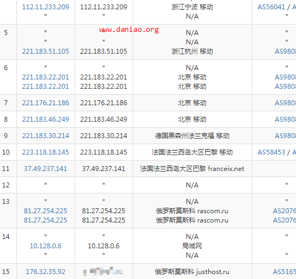Click the AS56041 link in the top row
Viewport: 296px width, 279px height.
pos(271,7)
